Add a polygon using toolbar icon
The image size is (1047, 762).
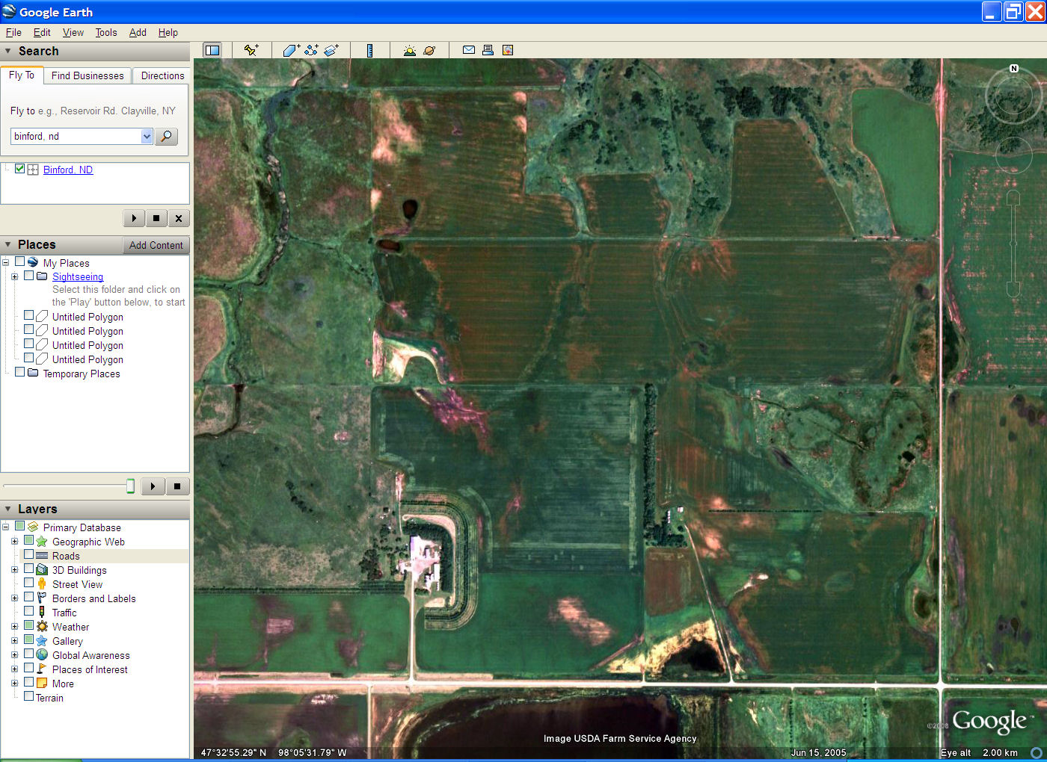[291, 50]
